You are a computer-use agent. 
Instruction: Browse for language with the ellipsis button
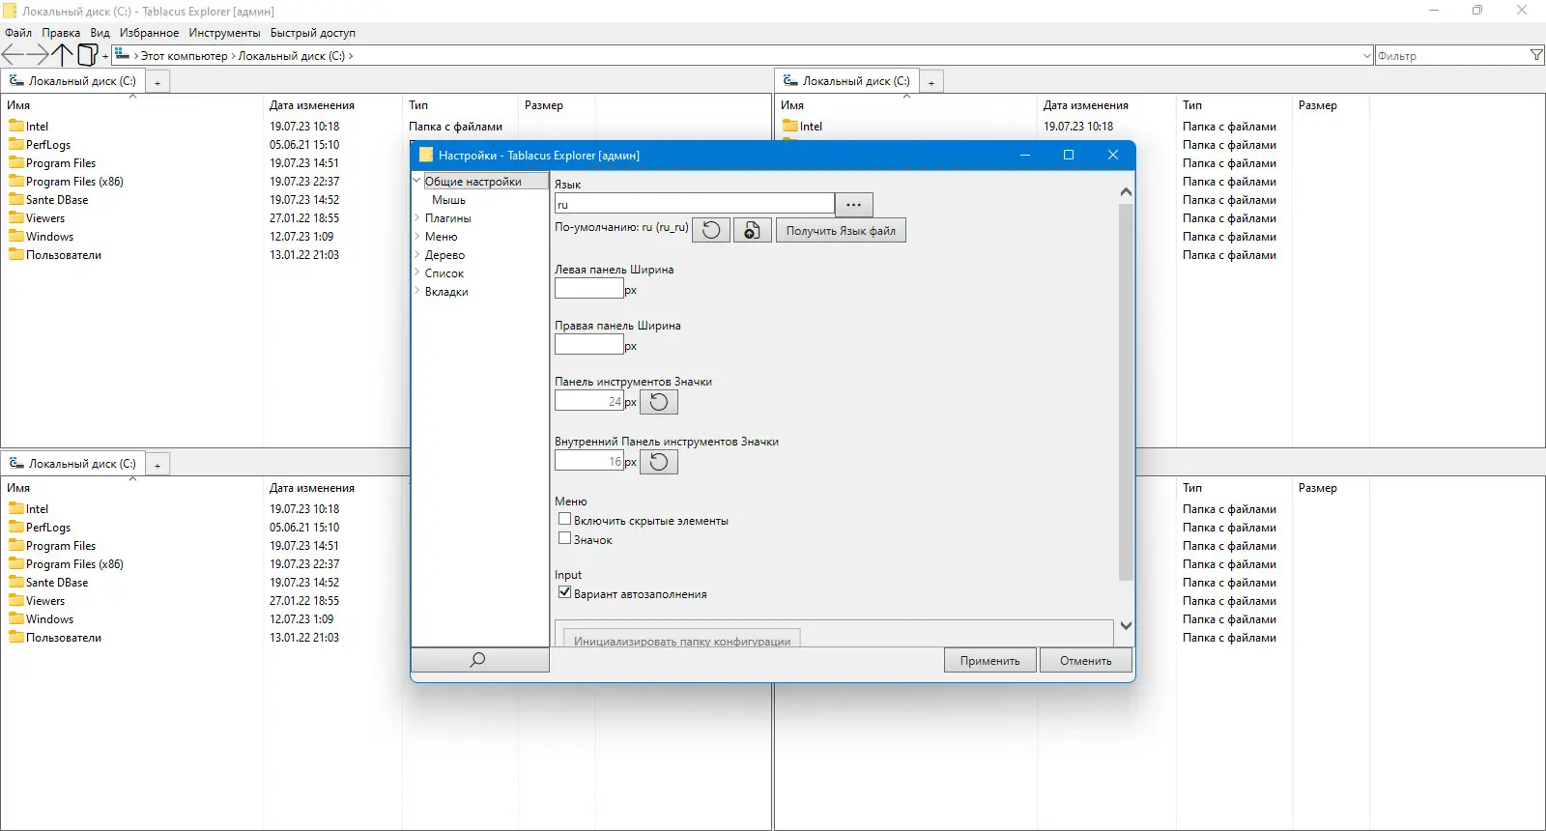pyautogui.click(x=853, y=205)
